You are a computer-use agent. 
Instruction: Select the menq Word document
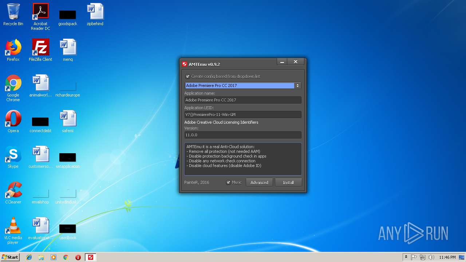point(68,50)
